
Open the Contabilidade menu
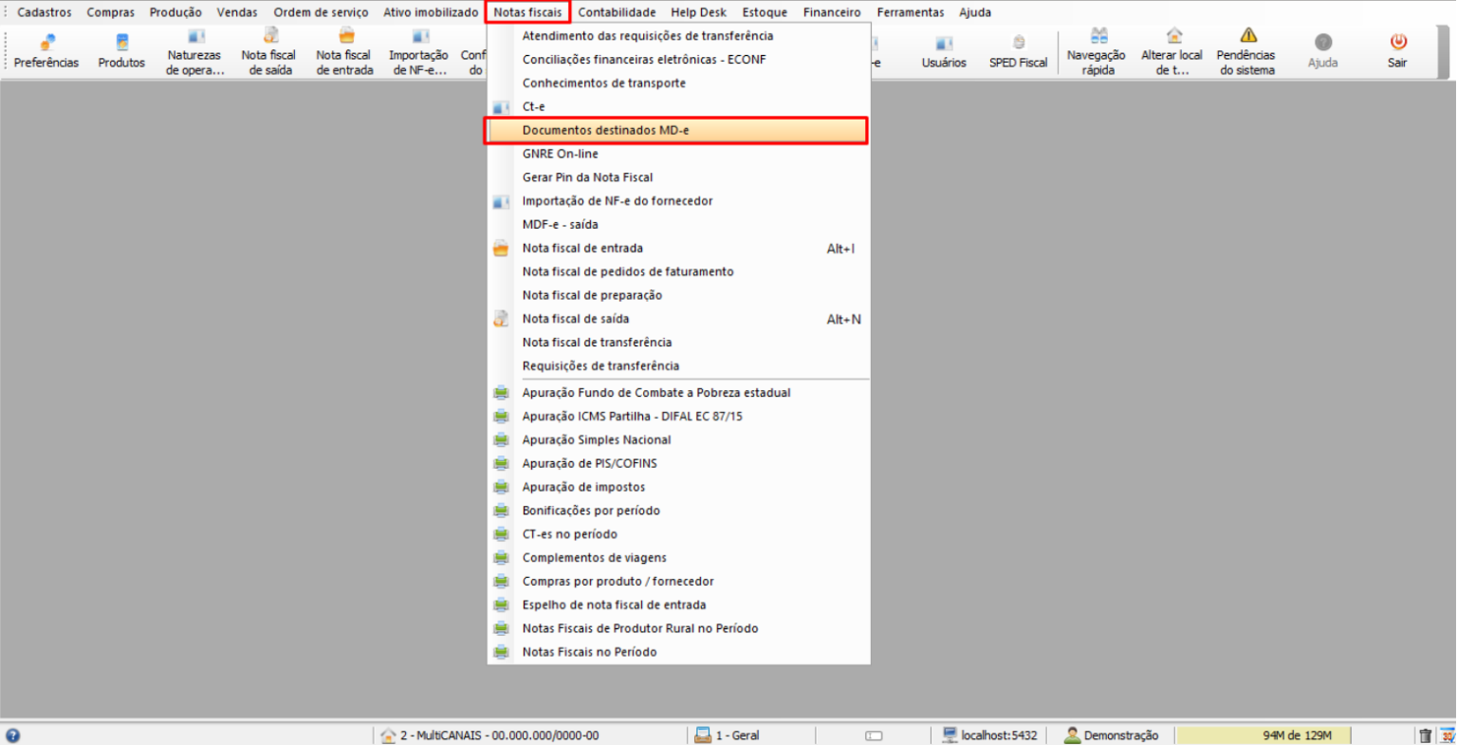[617, 12]
